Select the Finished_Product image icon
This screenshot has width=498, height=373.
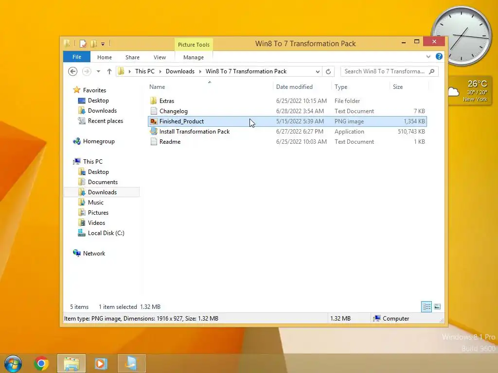154,121
